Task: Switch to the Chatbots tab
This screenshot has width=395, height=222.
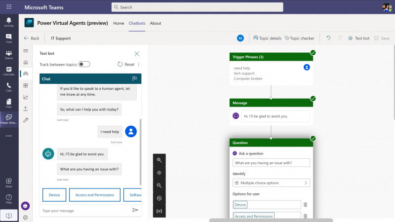Action: 137,23
